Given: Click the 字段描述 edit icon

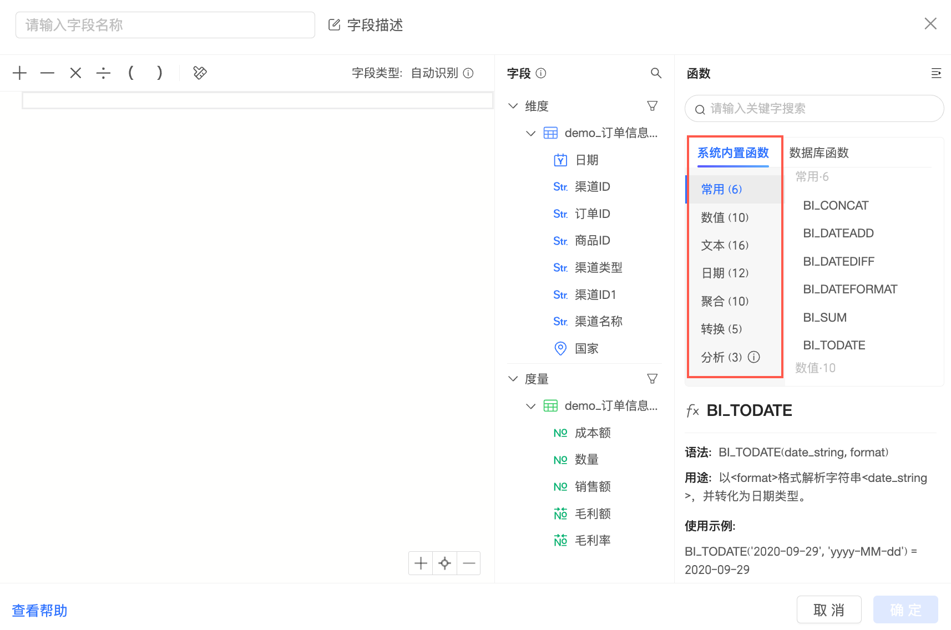Looking at the screenshot, I should (334, 25).
